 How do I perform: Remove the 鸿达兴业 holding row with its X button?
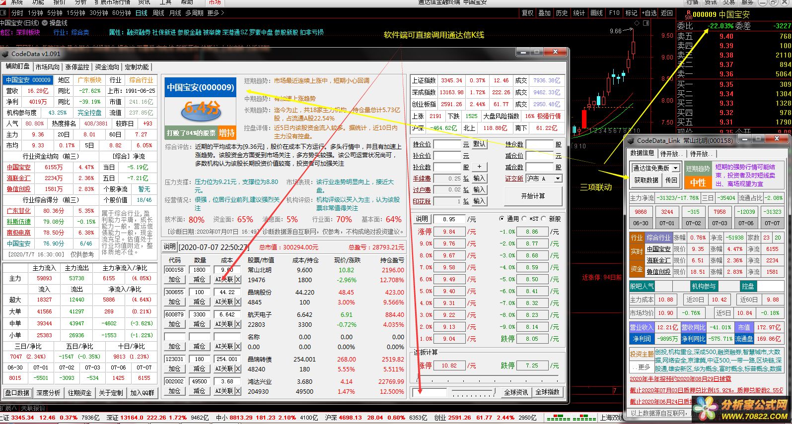pyautogui.click(x=238, y=391)
